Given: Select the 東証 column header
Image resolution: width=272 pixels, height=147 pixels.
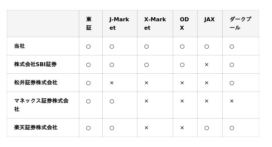Looking at the screenshot, I should click(89, 24).
